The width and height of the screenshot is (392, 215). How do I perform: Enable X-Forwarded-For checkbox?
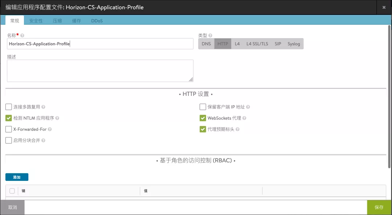tap(8, 129)
